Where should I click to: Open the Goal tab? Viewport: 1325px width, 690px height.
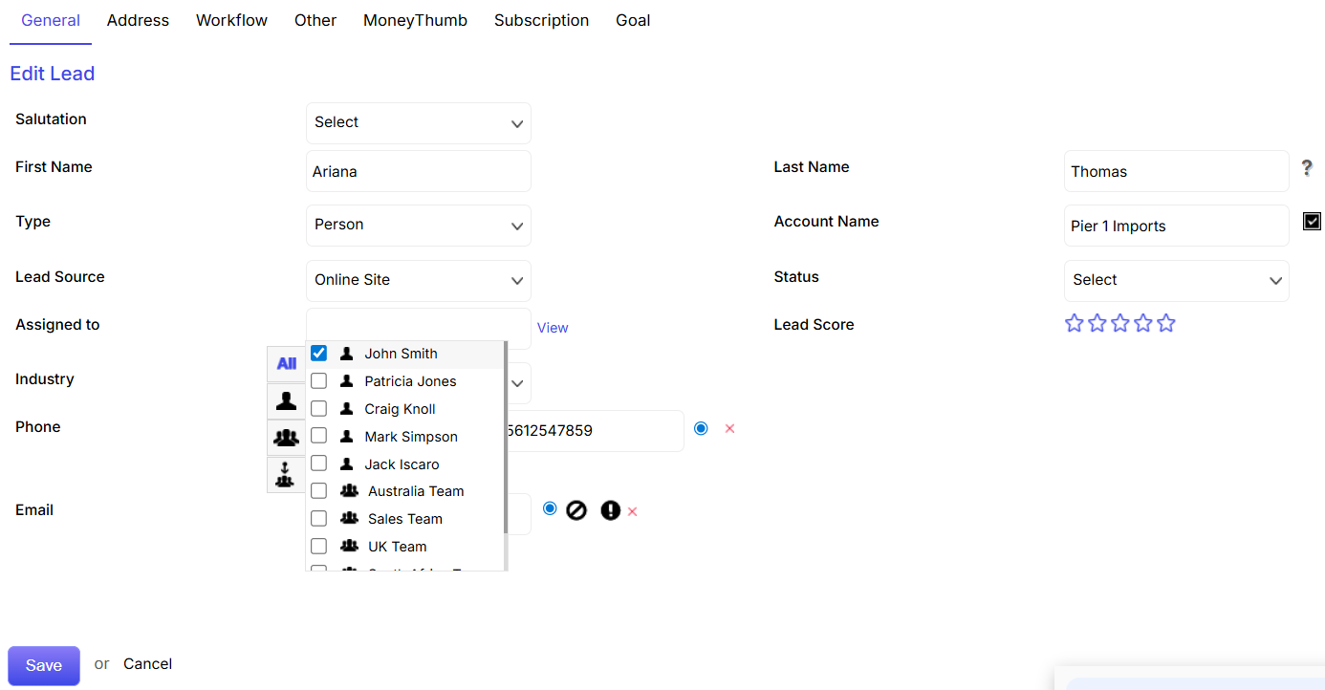[x=633, y=21]
